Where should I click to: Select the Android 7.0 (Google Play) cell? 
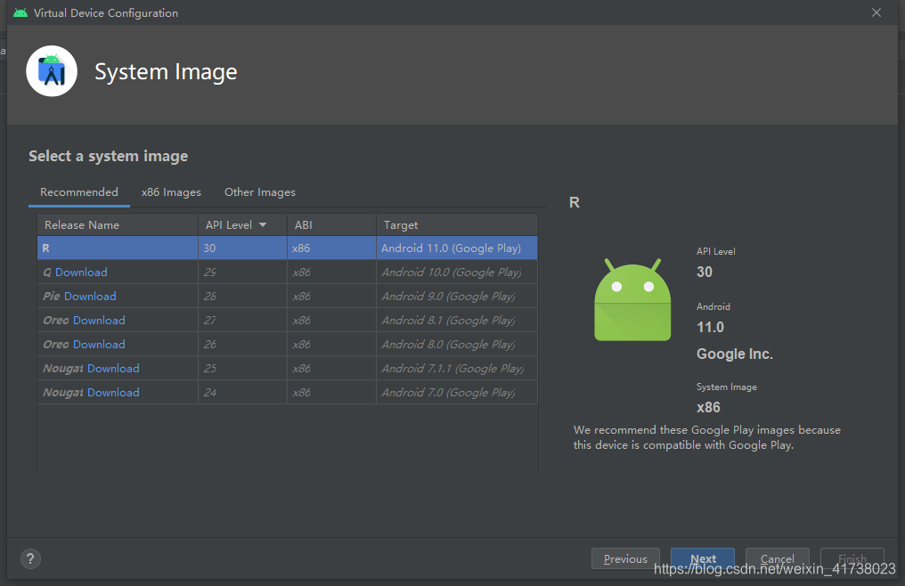(x=457, y=393)
